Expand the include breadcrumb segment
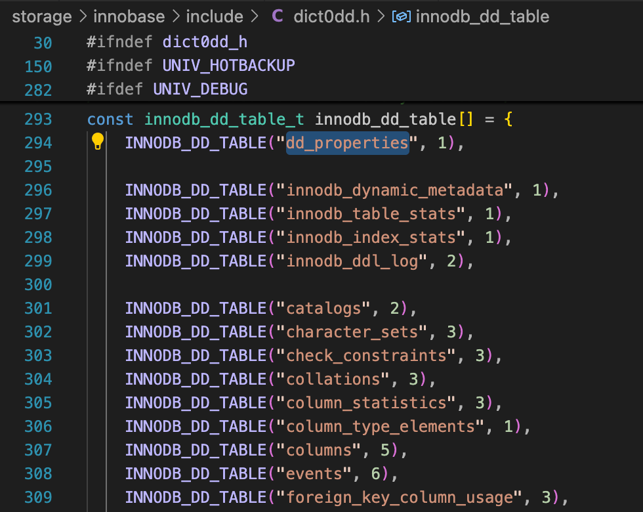The height and width of the screenshot is (512, 643). pyautogui.click(x=214, y=16)
